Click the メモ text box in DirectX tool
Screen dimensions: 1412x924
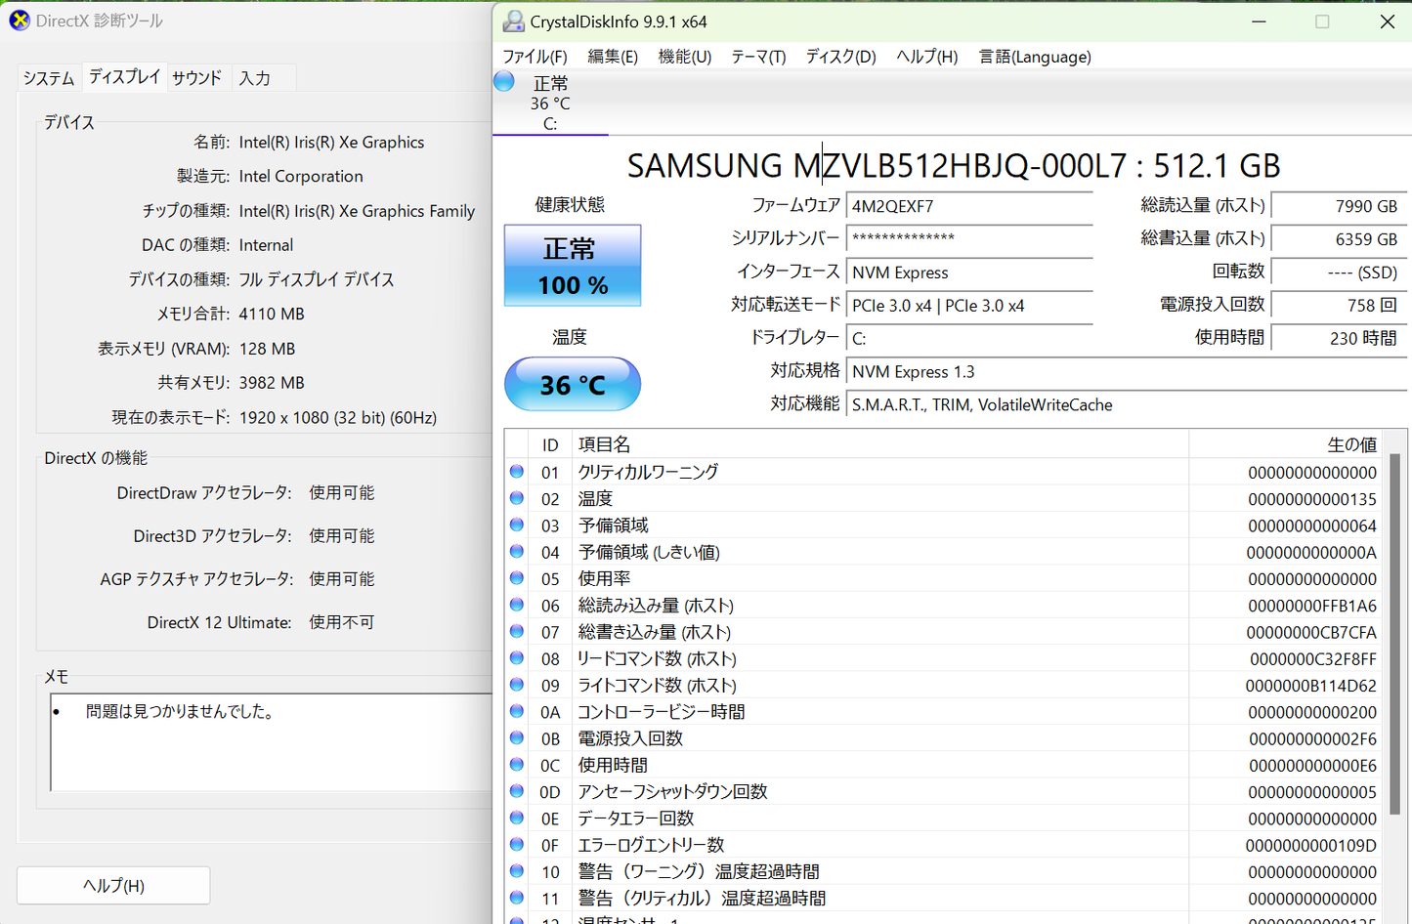click(271, 742)
